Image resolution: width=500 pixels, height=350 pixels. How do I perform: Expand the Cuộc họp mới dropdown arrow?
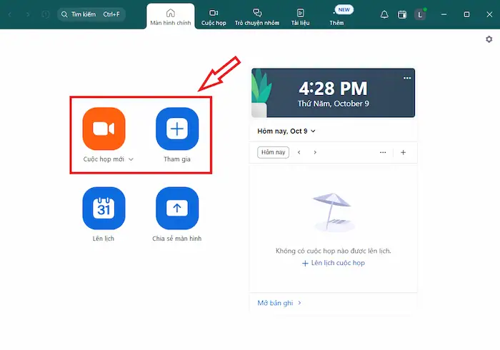(131, 159)
